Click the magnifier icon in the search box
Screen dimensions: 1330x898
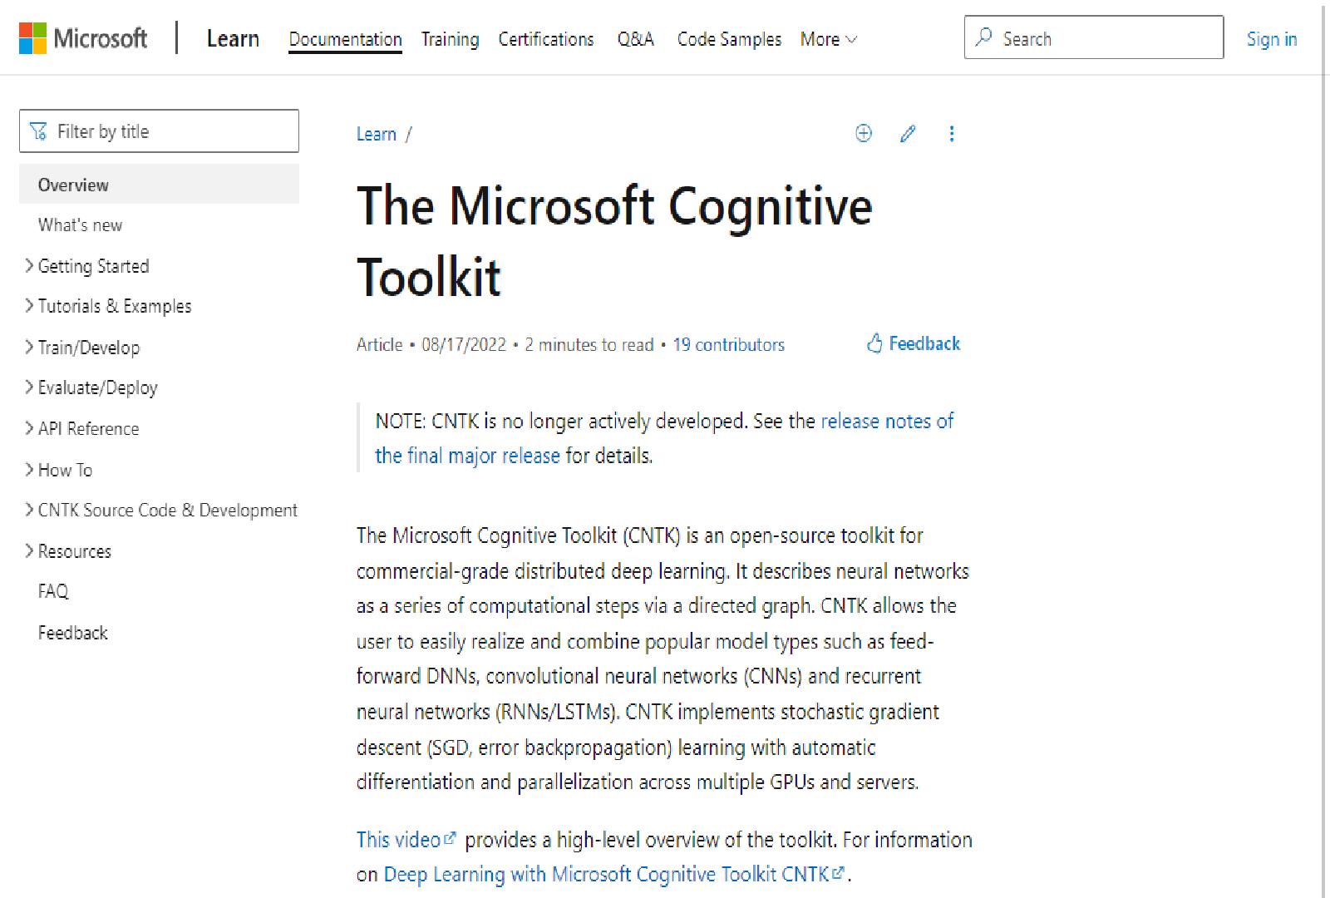point(984,37)
